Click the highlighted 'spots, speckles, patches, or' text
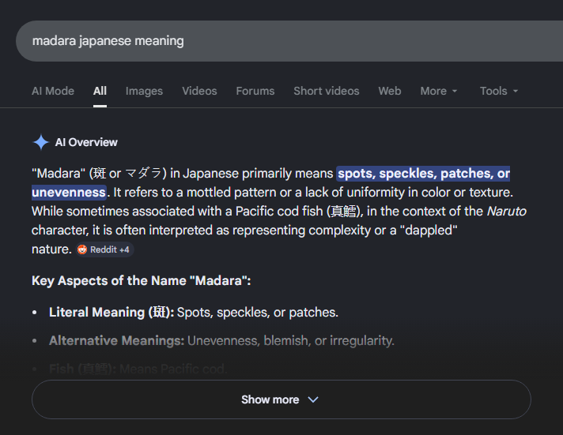This screenshot has width=563, height=435. pyautogui.click(x=424, y=174)
